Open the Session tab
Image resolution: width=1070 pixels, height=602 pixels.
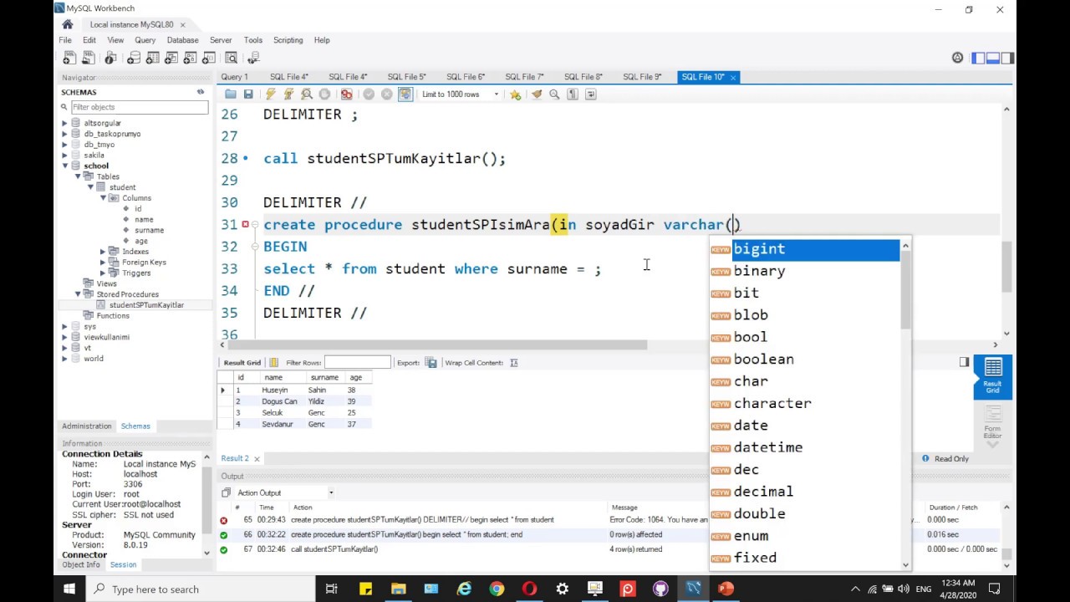(x=123, y=565)
